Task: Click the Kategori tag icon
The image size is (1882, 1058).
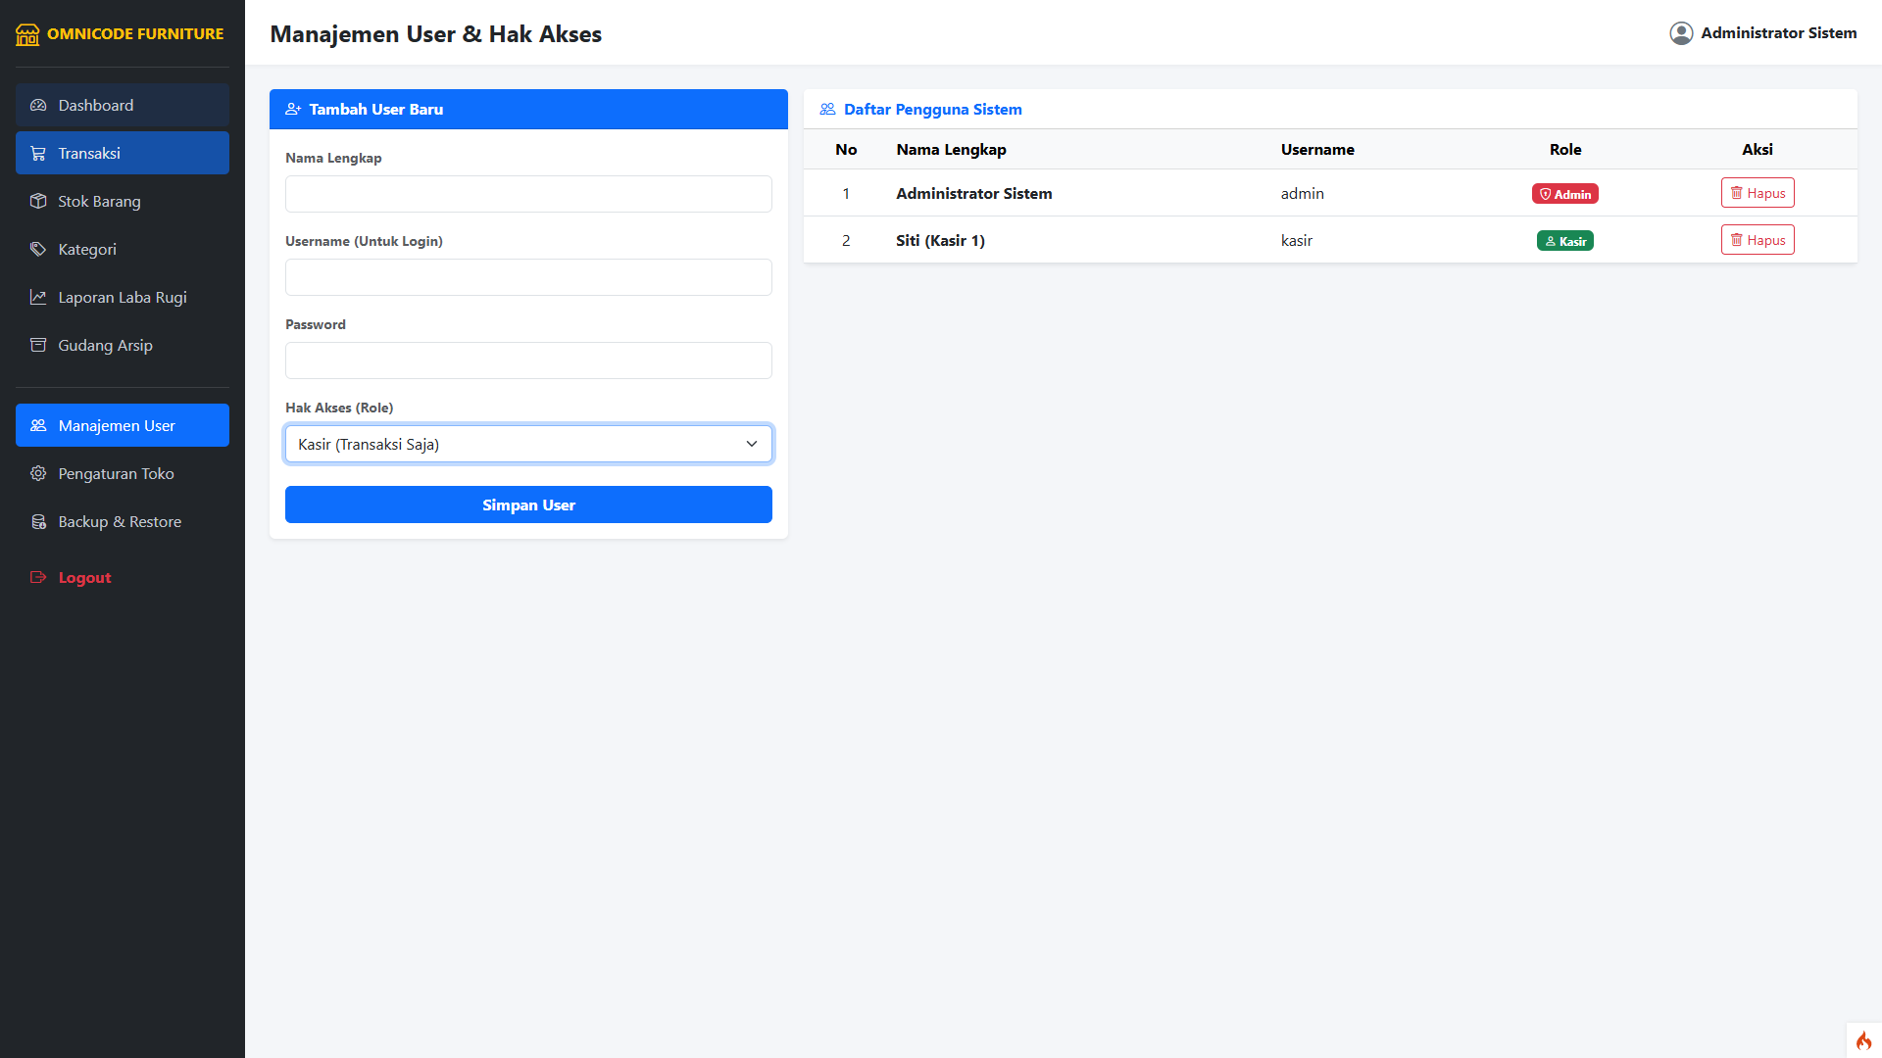Action: 38,249
